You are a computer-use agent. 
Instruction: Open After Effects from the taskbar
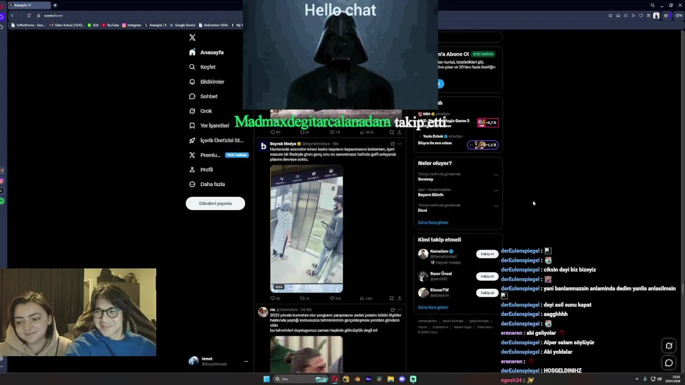368,379
